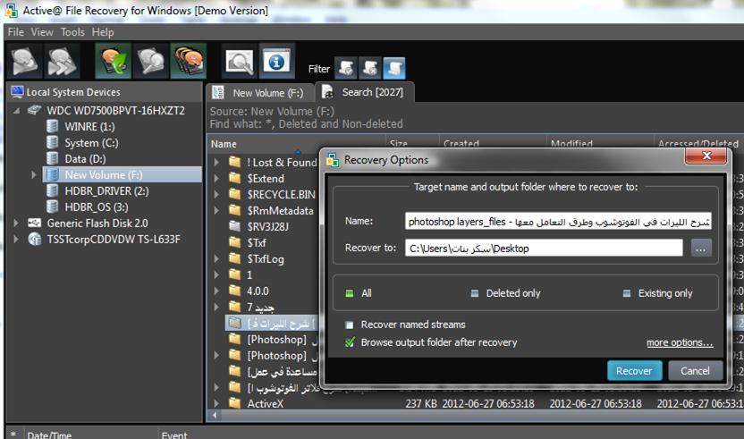The image size is (744, 439).
Task: Open the 'more options...' link
Action: [x=680, y=342]
